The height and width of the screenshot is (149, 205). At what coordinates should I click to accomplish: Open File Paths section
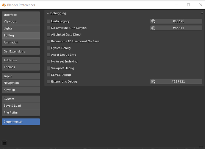click(21, 113)
